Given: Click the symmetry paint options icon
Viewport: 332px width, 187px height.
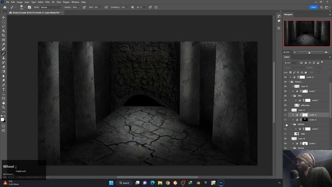Looking at the screenshot, I should tap(156, 7).
